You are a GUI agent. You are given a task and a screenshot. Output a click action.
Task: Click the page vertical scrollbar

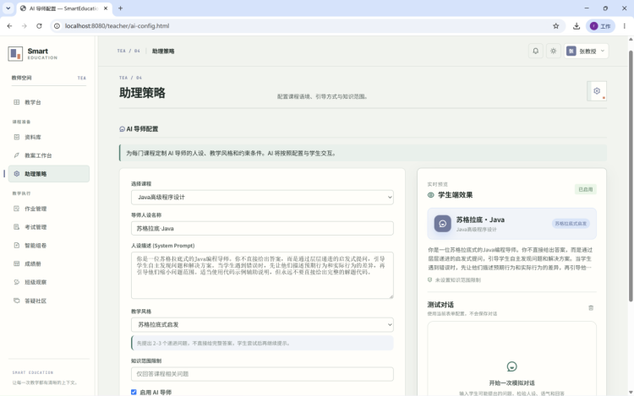631,176
